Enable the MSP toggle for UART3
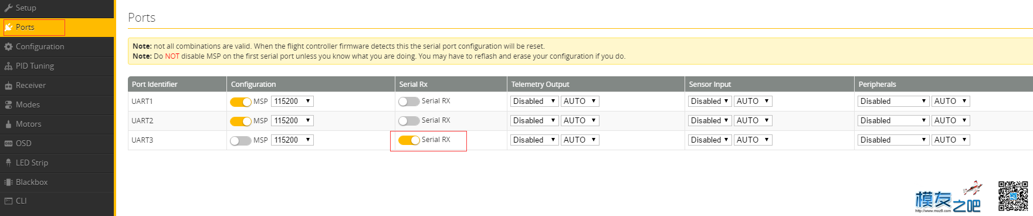The height and width of the screenshot is (216, 1033). [x=241, y=140]
